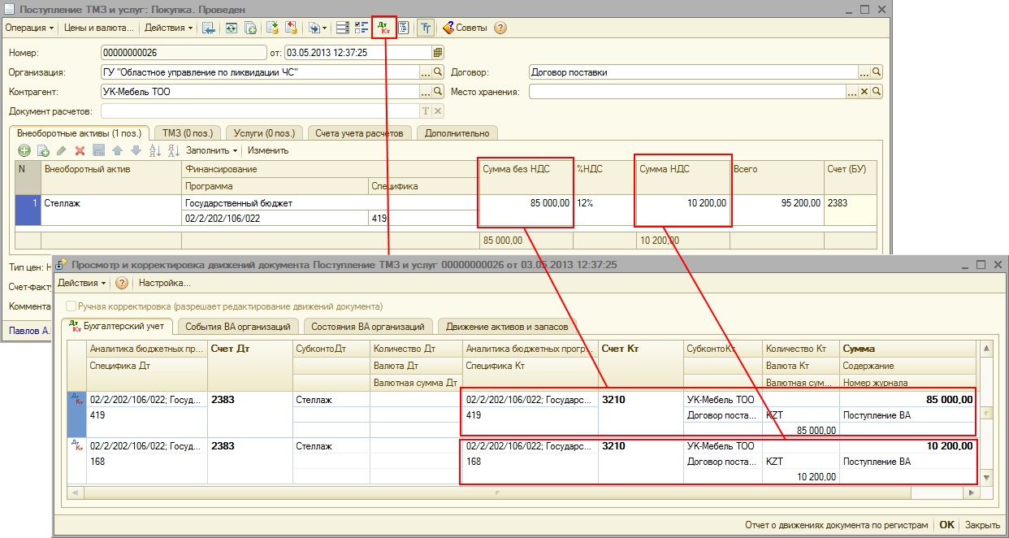The width and height of the screenshot is (1009, 538).
Task: Click magnifier icon next to Организация field
Action: [438, 72]
